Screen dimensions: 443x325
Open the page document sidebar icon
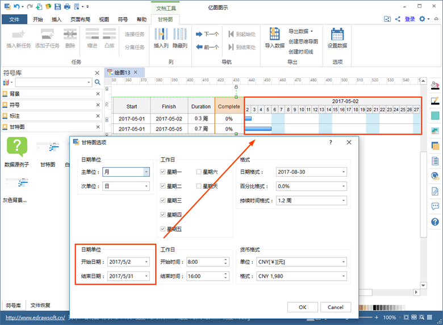pos(435,161)
